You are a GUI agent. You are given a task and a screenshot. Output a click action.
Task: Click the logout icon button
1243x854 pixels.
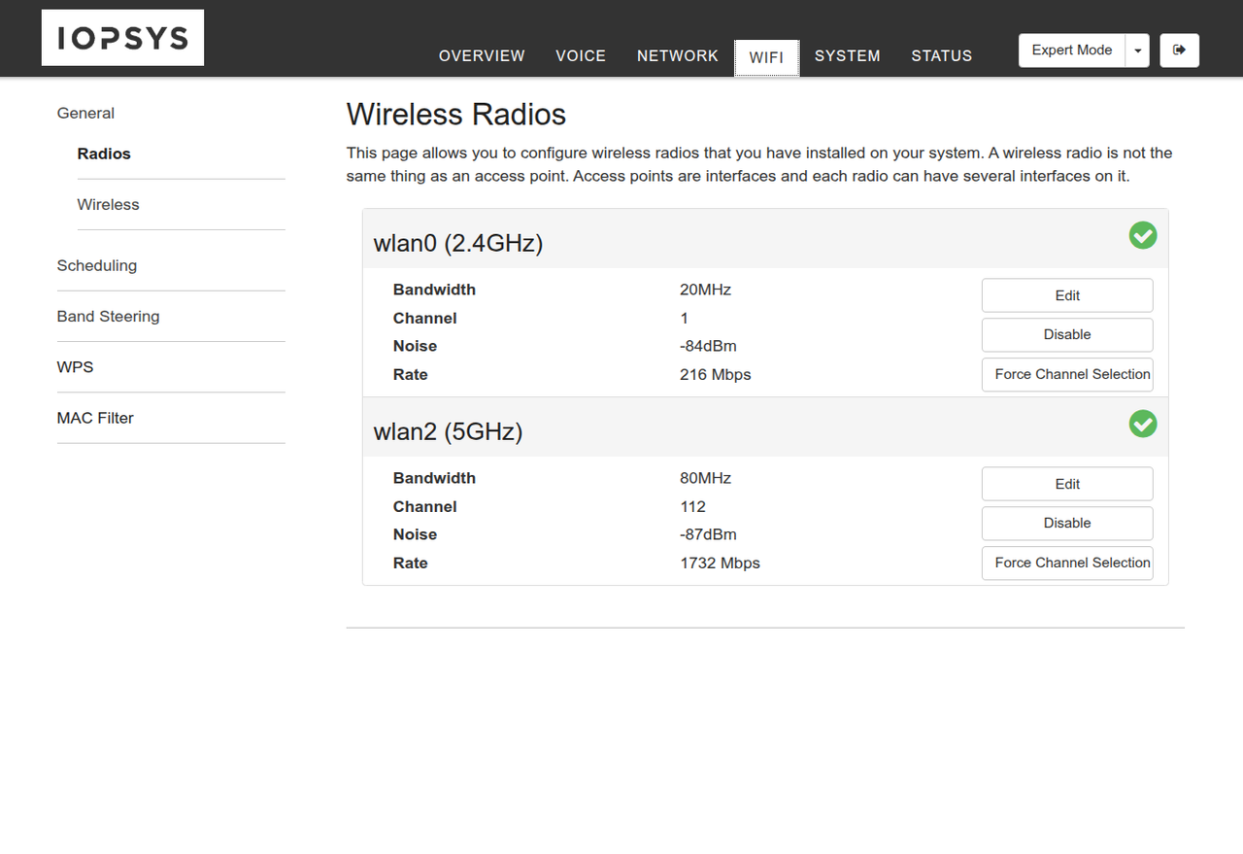click(1179, 51)
